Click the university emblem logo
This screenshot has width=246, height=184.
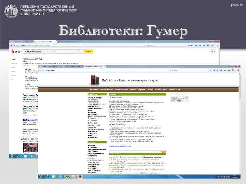(x=11, y=11)
